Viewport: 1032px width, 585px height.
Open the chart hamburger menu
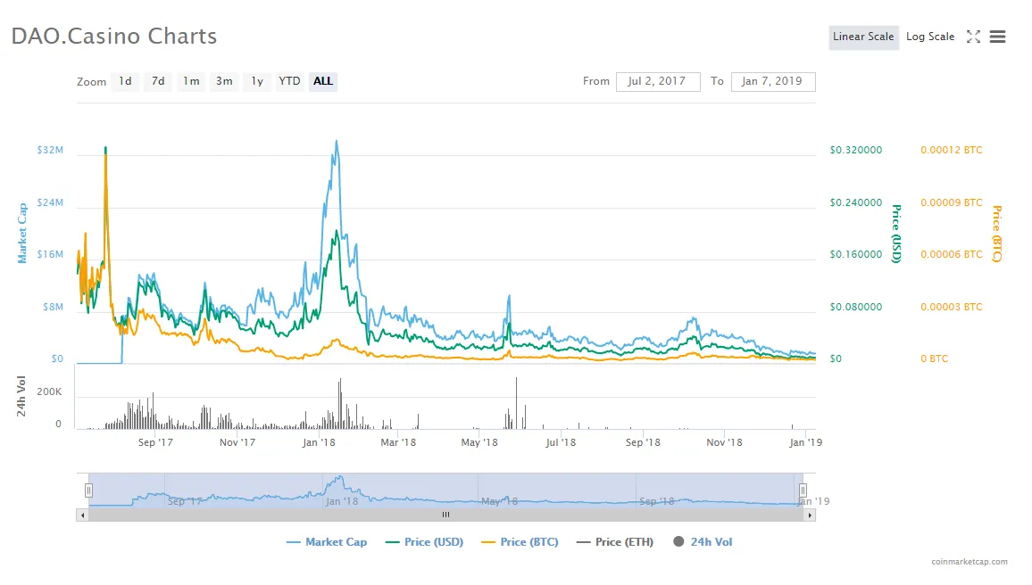click(x=997, y=37)
